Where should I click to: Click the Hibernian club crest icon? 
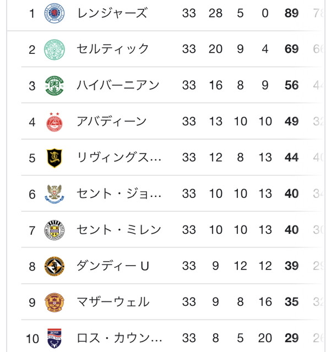(55, 86)
